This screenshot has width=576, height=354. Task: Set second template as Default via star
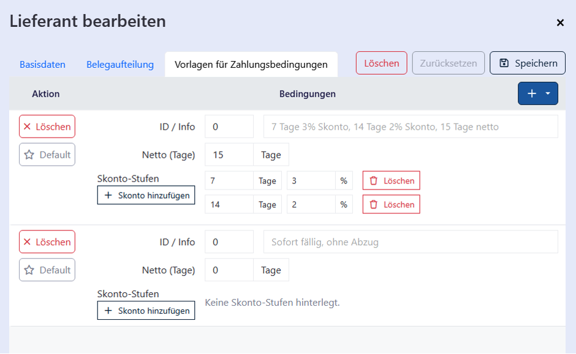point(47,270)
